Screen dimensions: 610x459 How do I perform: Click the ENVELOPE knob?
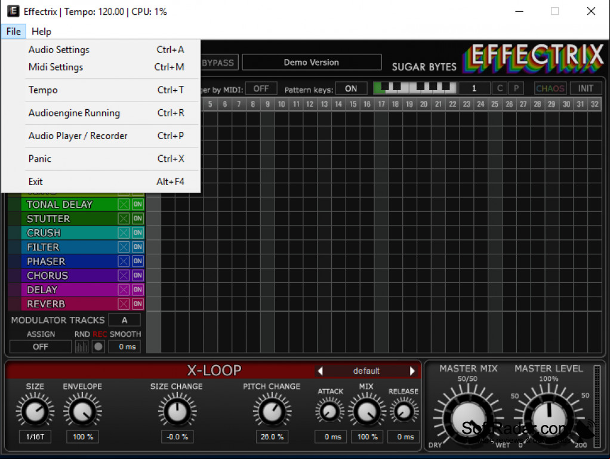[x=82, y=411]
